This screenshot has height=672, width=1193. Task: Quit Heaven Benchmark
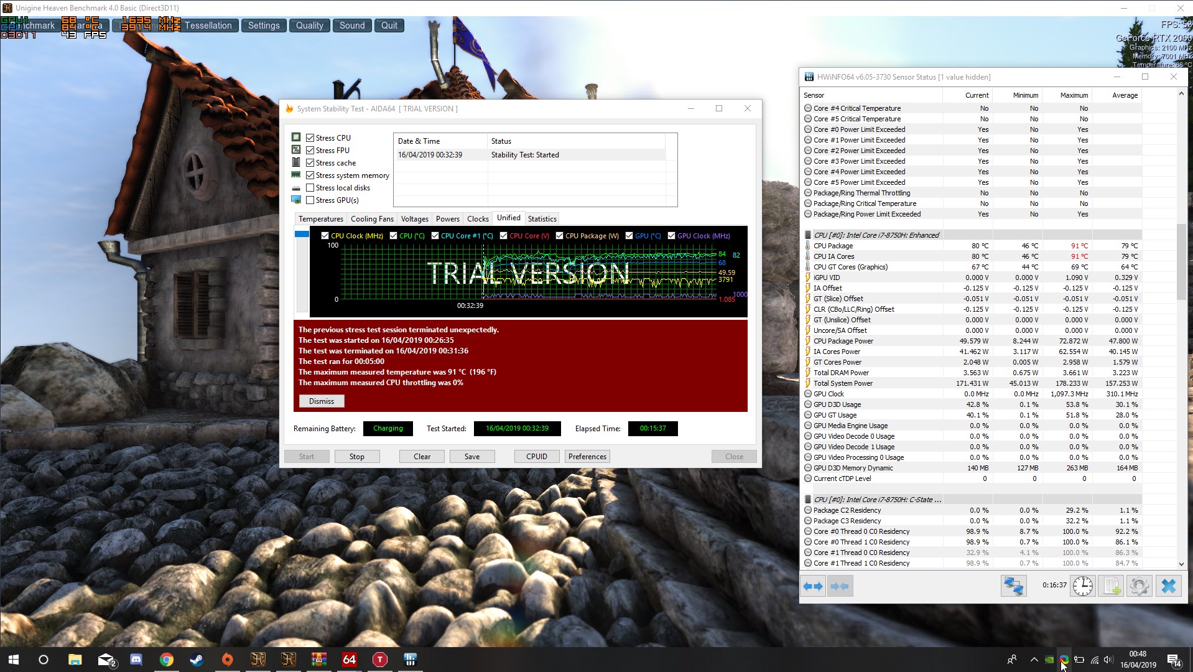point(389,26)
